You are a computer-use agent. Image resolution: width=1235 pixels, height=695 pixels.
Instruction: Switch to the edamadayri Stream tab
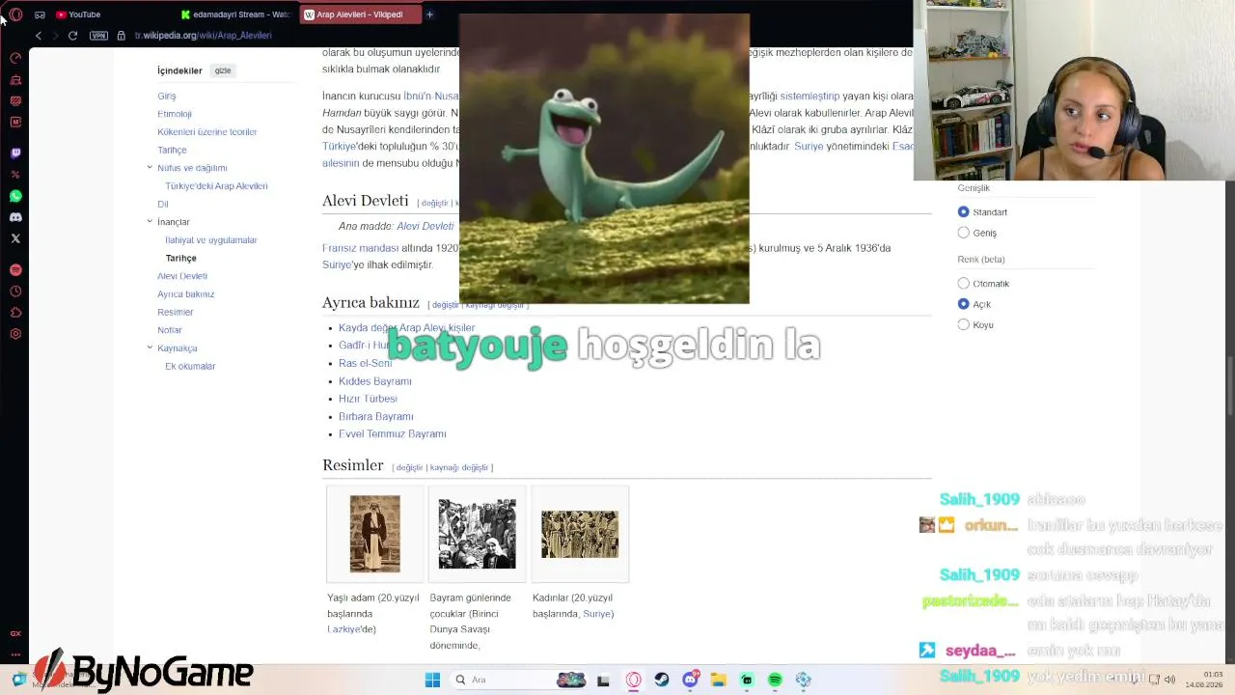[x=235, y=14]
